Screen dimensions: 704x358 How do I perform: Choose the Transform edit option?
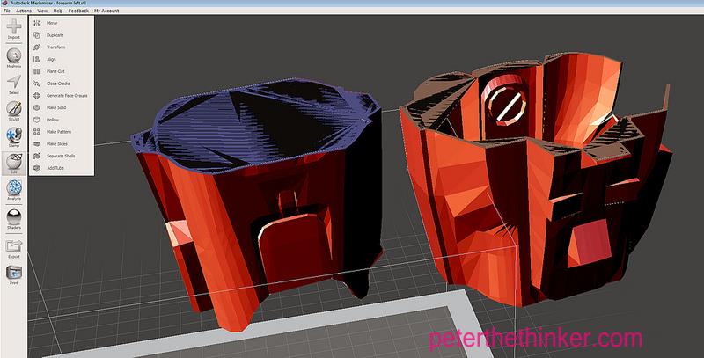tap(62, 47)
